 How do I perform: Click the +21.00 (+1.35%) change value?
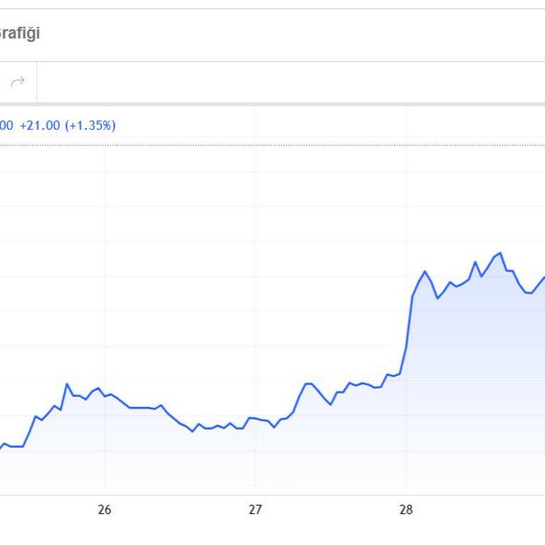[x=67, y=126]
